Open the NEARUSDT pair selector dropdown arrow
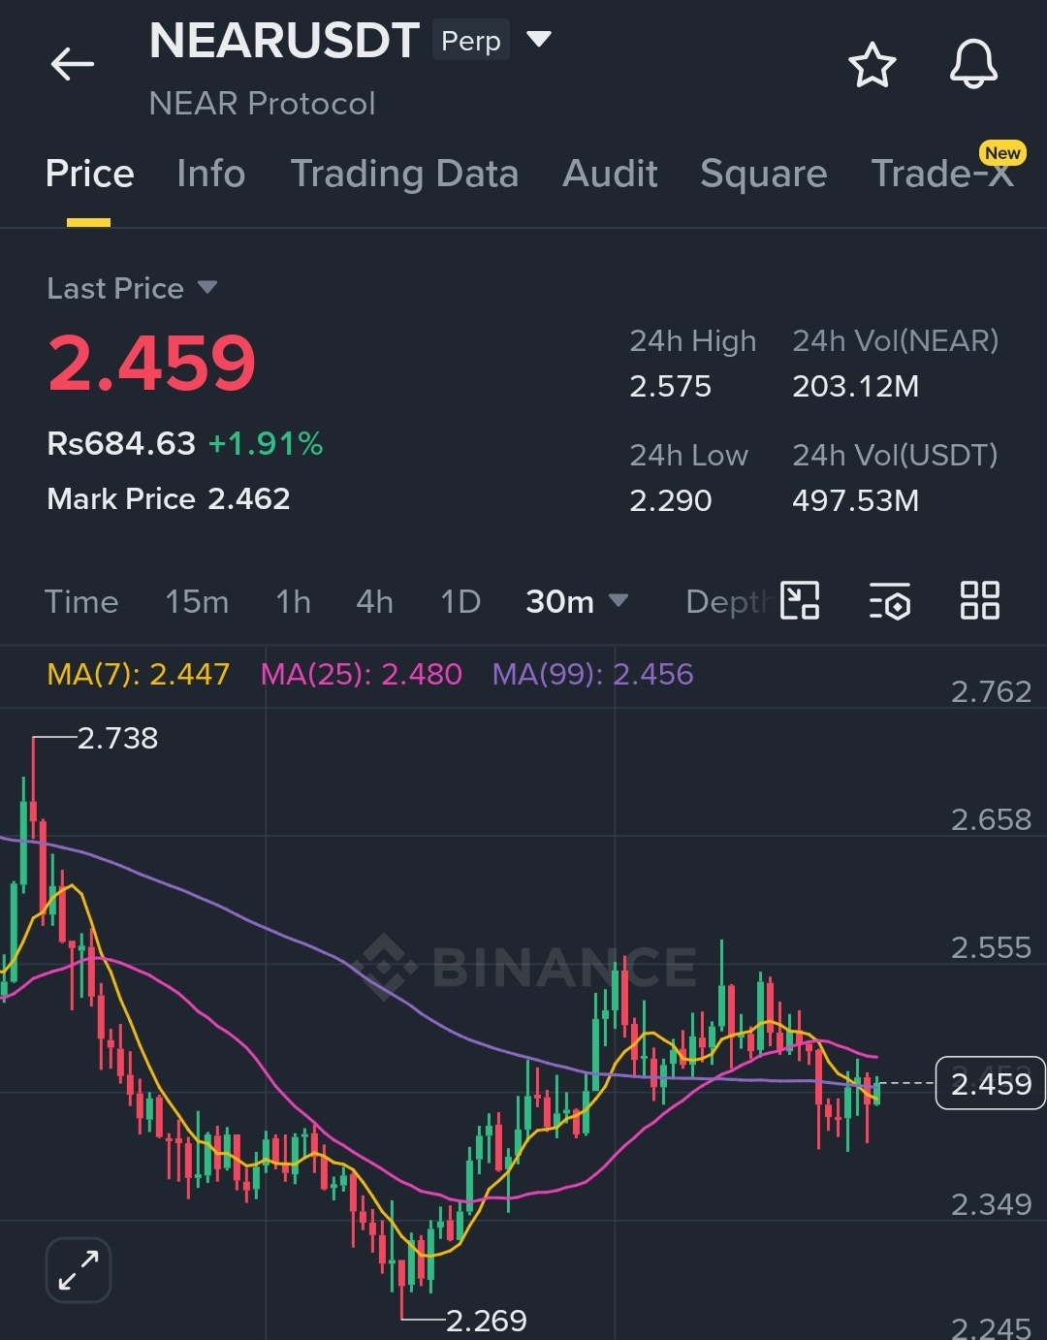The height and width of the screenshot is (1340, 1047). pos(539,40)
